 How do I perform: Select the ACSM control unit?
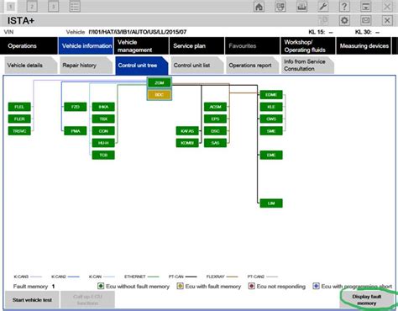215,107
